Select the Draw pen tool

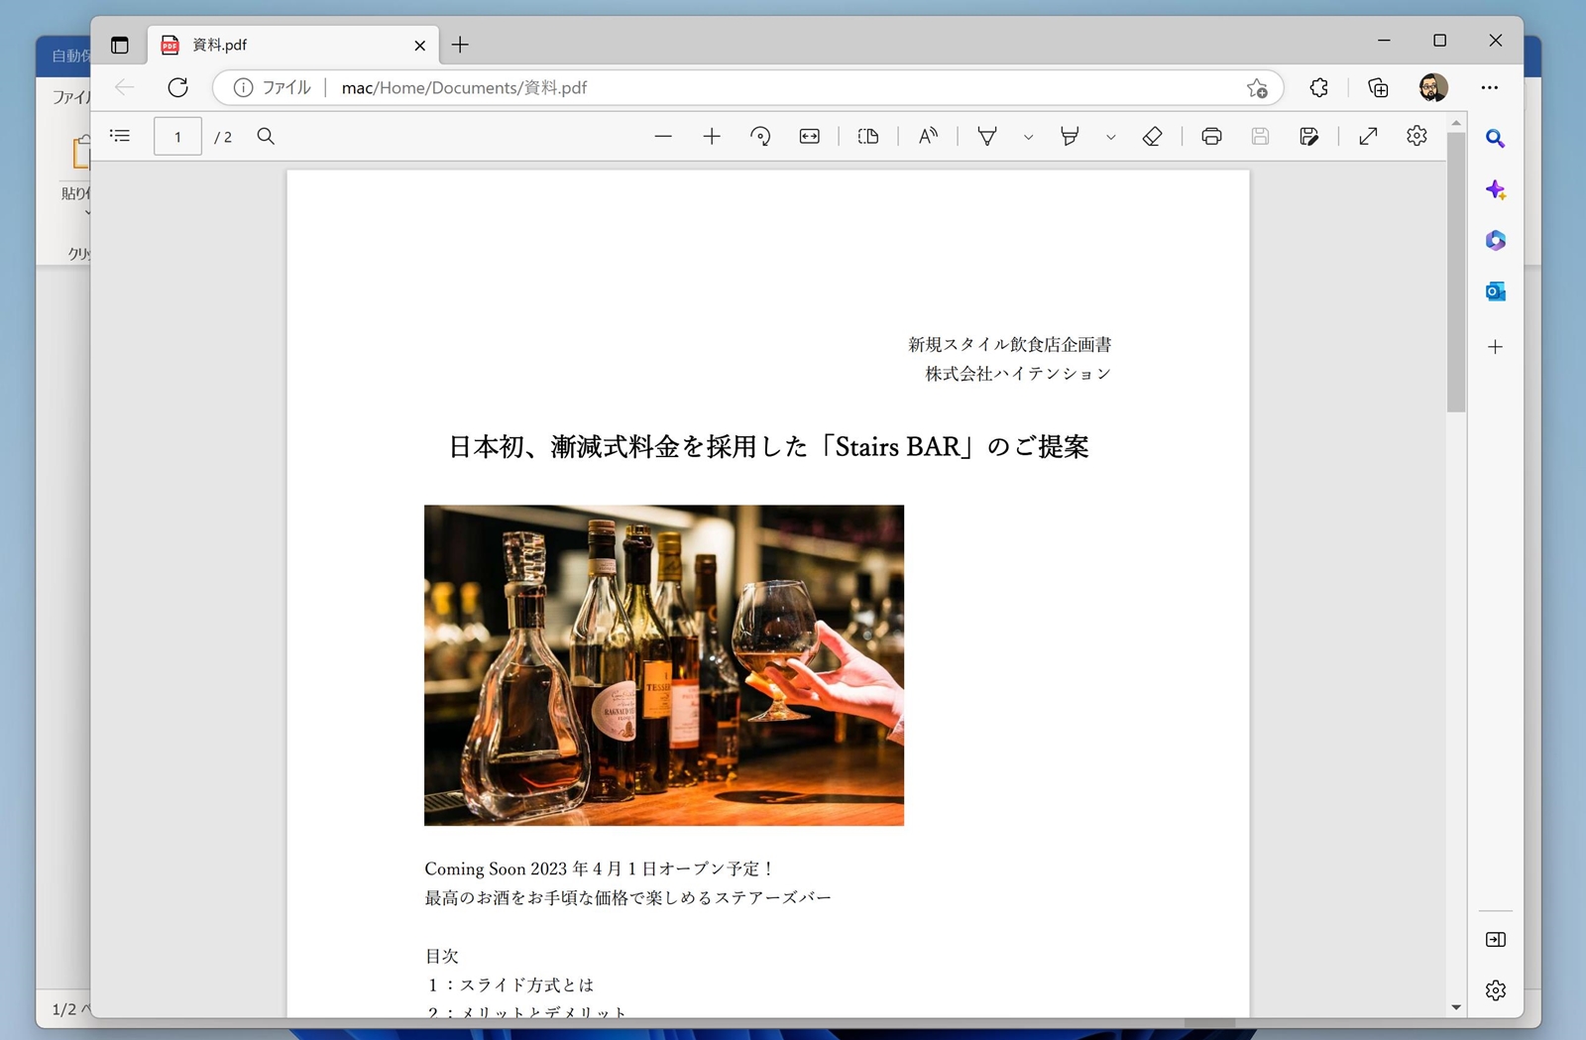987,136
